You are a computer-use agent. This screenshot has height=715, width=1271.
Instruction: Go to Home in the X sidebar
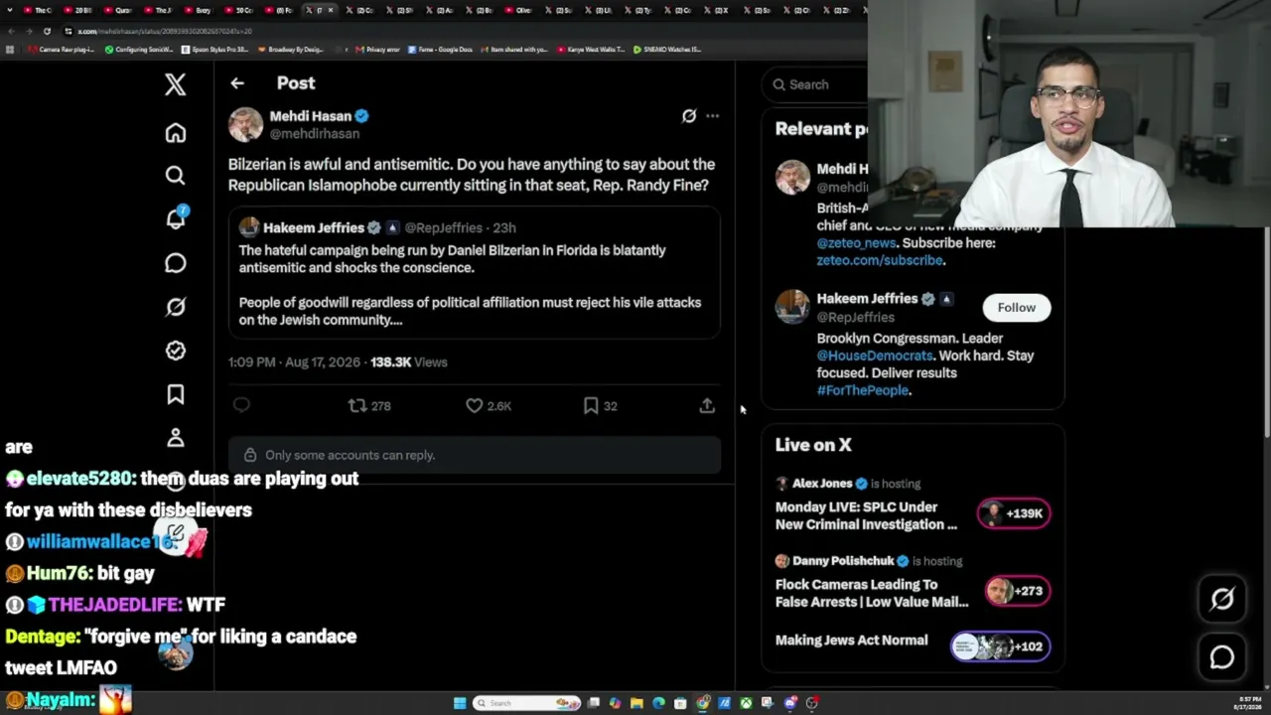(175, 133)
